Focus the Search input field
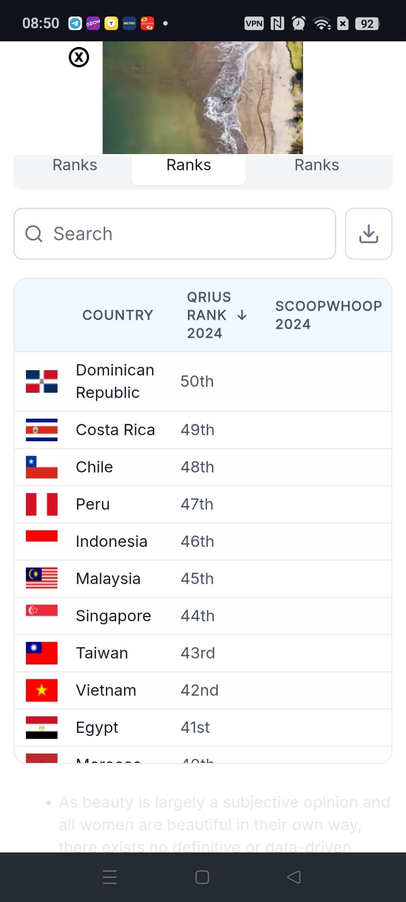 pyautogui.click(x=175, y=233)
